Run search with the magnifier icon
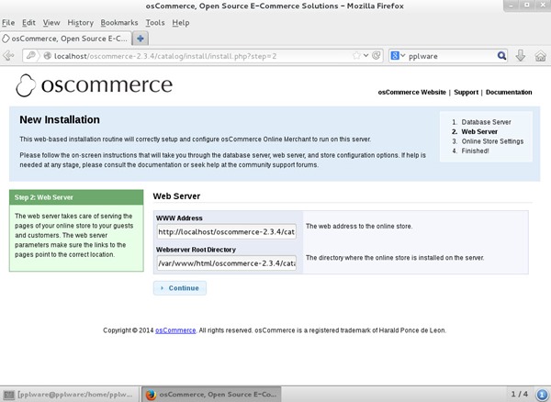 tap(501, 55)
